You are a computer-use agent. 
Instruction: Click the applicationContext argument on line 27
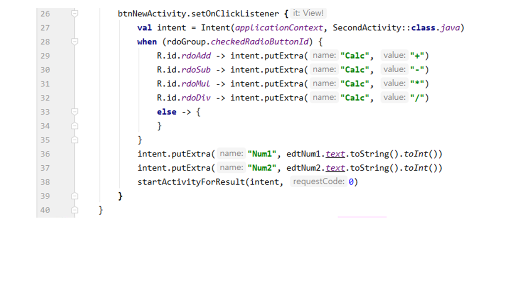(279, 28)
